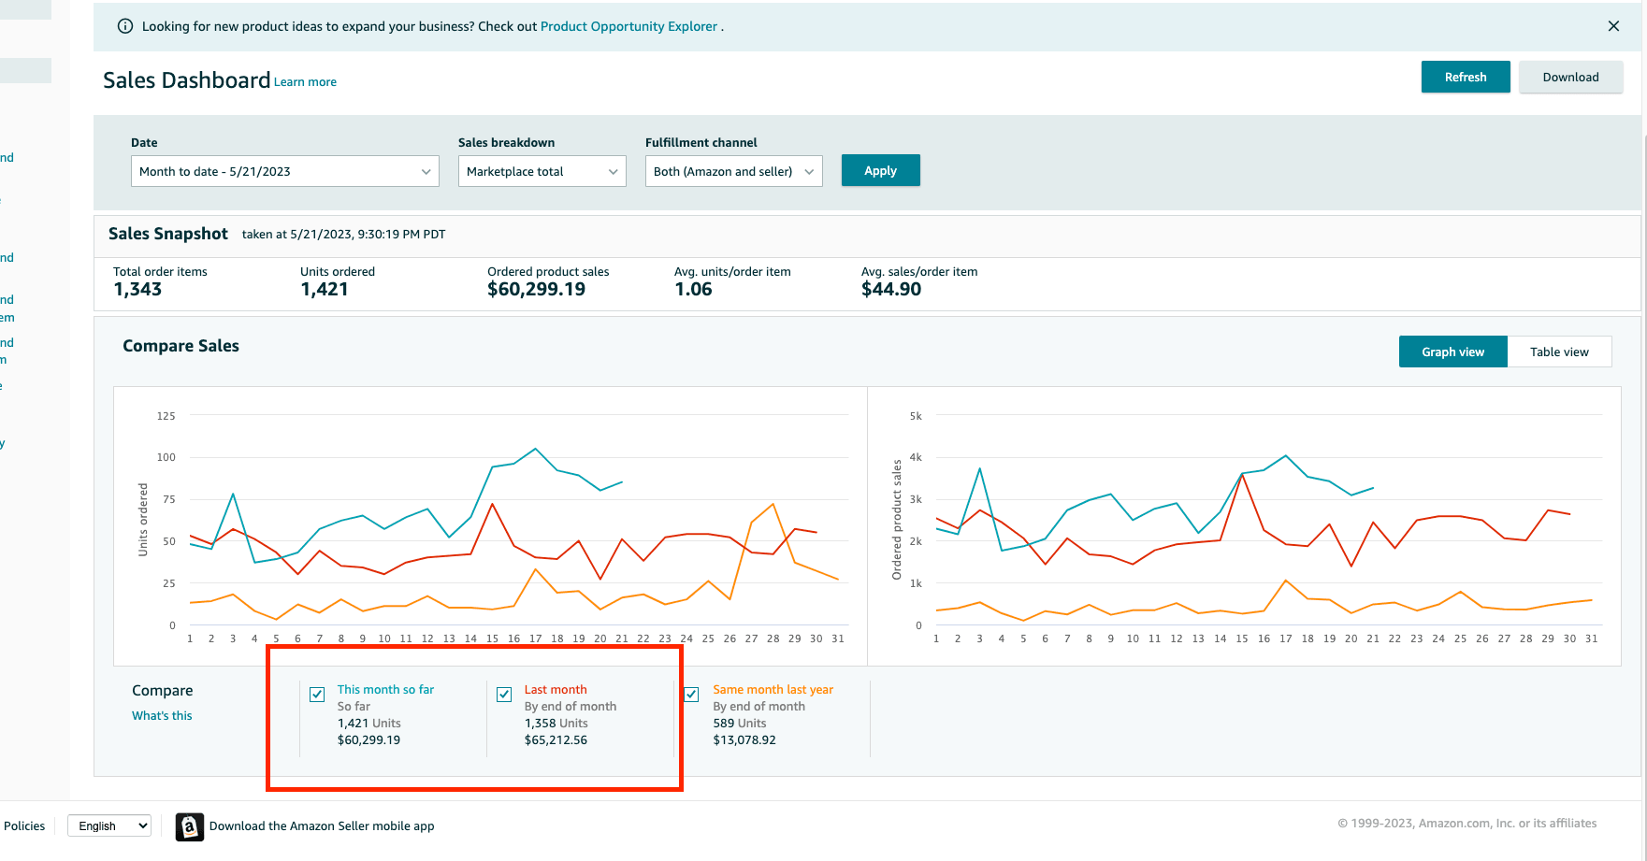This screenshot has width=1647, height=861.
Task: Open the Date range dropdown
Action: pos(284,171)
